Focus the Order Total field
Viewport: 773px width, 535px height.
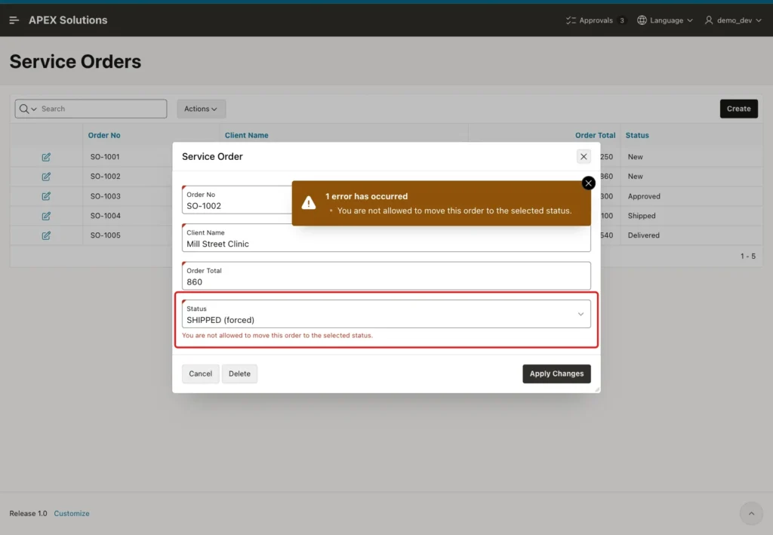[386, 276]
